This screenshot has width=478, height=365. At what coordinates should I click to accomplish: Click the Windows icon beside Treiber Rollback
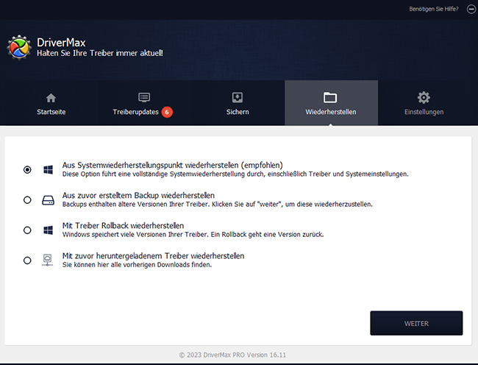coord(48,230)
